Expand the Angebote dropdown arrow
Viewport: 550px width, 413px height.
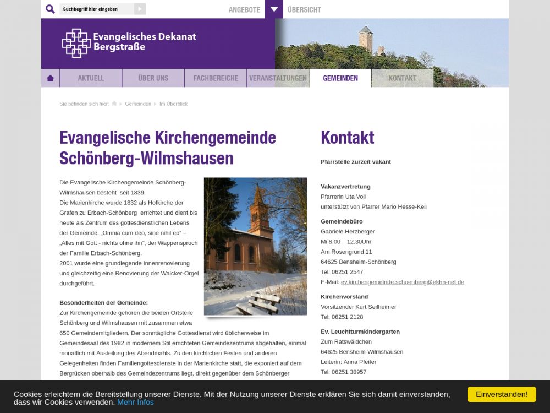(274, 9)
